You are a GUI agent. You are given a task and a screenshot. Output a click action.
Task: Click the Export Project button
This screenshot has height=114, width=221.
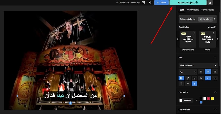point(188,3)
